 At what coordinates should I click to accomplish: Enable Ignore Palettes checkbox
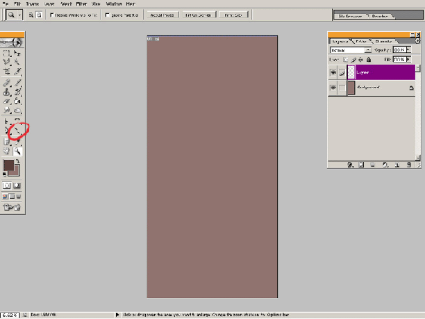click(108, 15)
